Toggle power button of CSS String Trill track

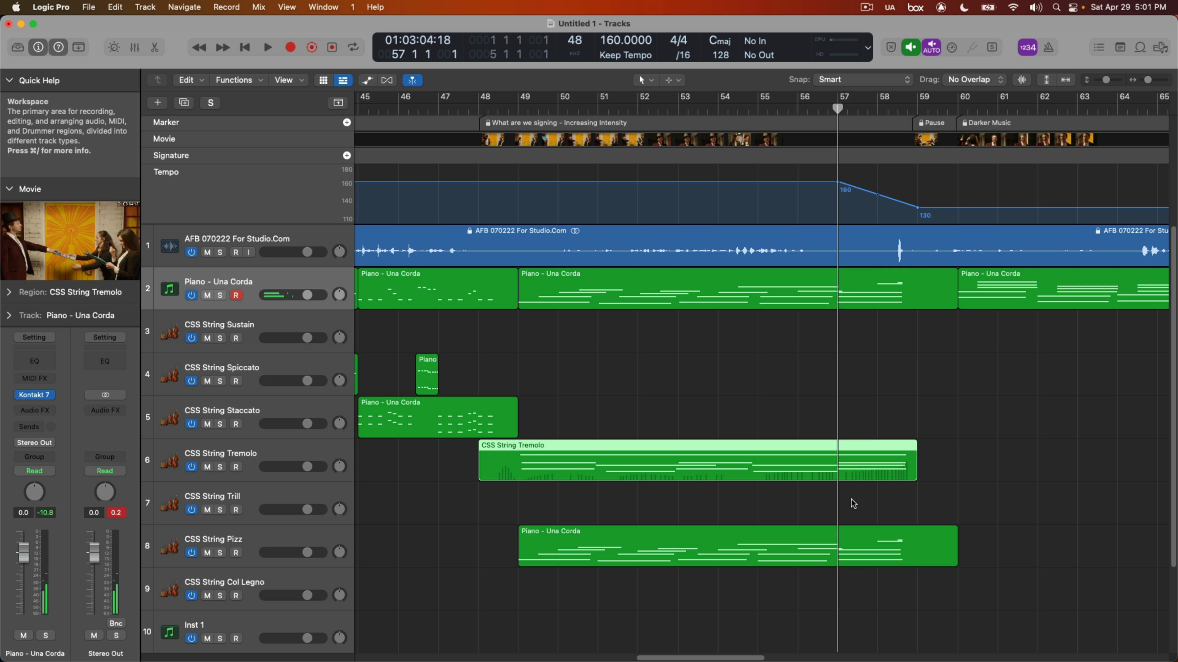pyautogui.click(x=192, y=510)
